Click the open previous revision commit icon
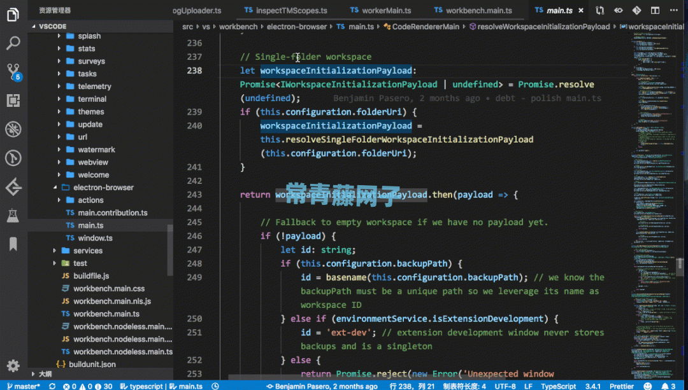Screen dimensions: 688x390 [618, 10]
